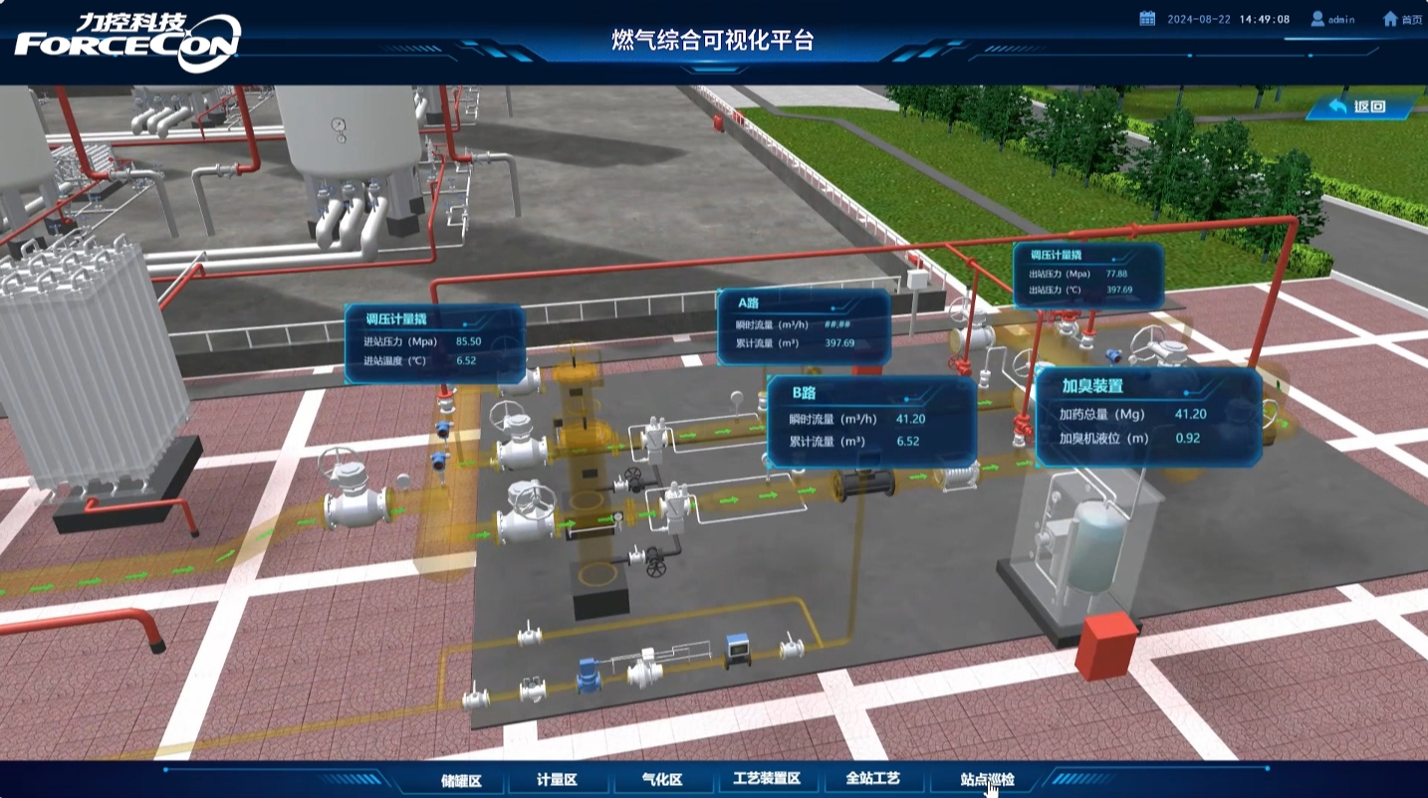
Task: Click the 燃气综合可视化平台 title
Action: click(713, 41)
